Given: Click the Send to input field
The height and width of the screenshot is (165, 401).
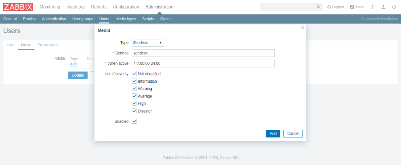Looking at the screenshot, I should click(x=203, y=53).
